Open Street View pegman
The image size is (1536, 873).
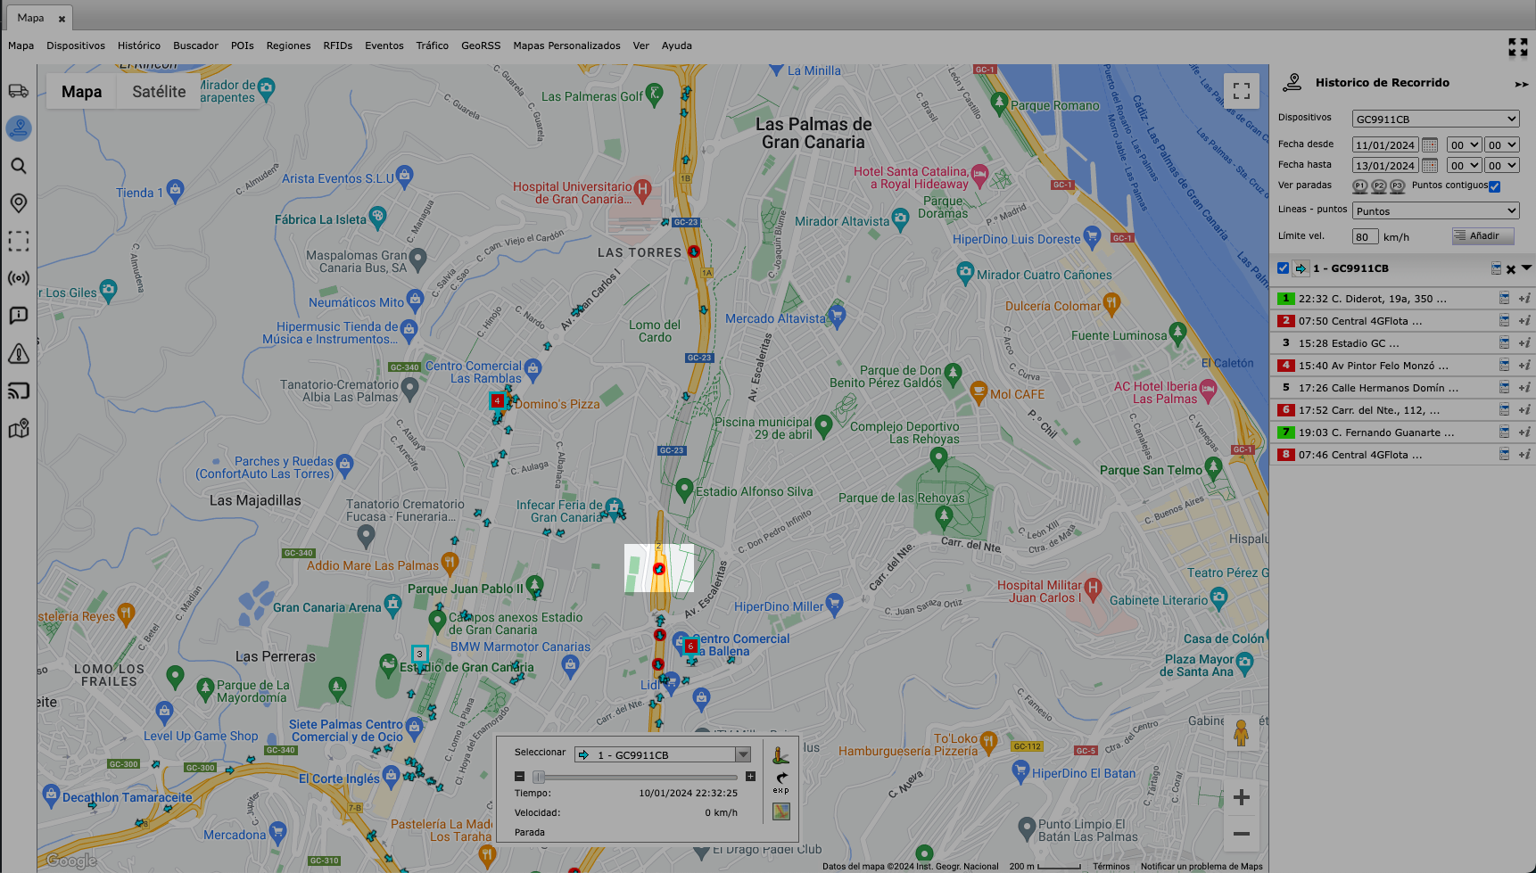1241,733
